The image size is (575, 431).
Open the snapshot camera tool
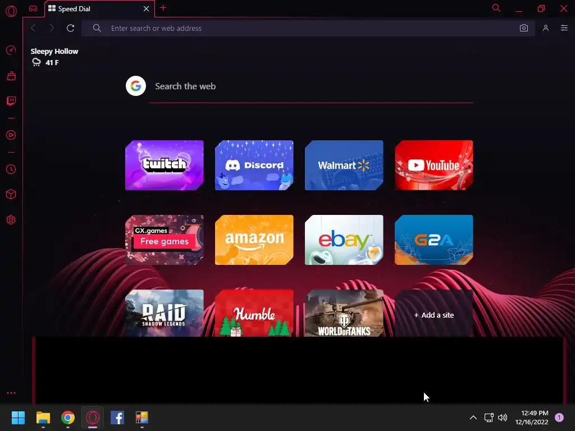(x=524, y=28)
